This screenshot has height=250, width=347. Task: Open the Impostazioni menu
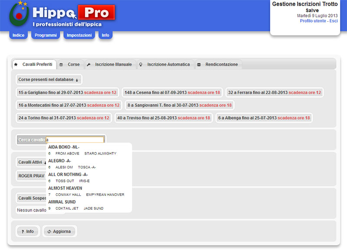[79, 35]
